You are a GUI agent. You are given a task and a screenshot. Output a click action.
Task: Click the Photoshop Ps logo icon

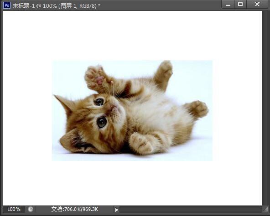pyautogui.click(x=7, y=5)
